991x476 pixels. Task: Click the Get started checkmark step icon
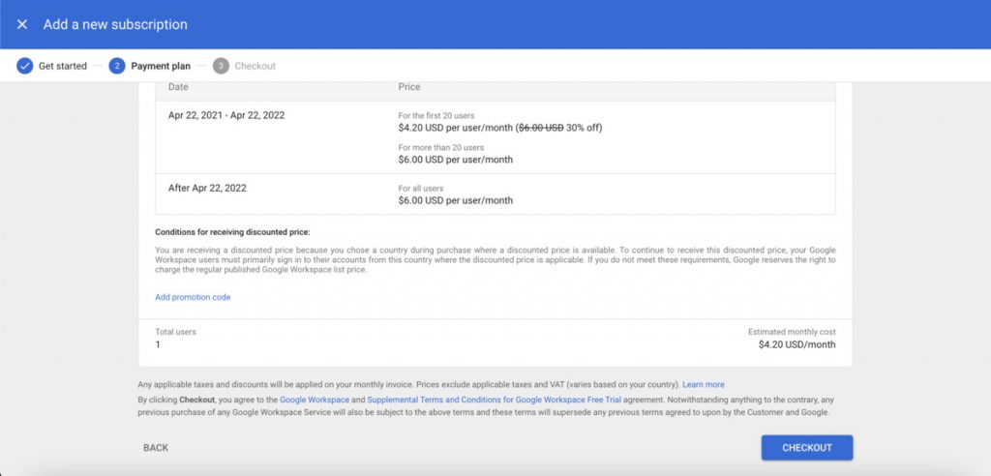(24, 66)
